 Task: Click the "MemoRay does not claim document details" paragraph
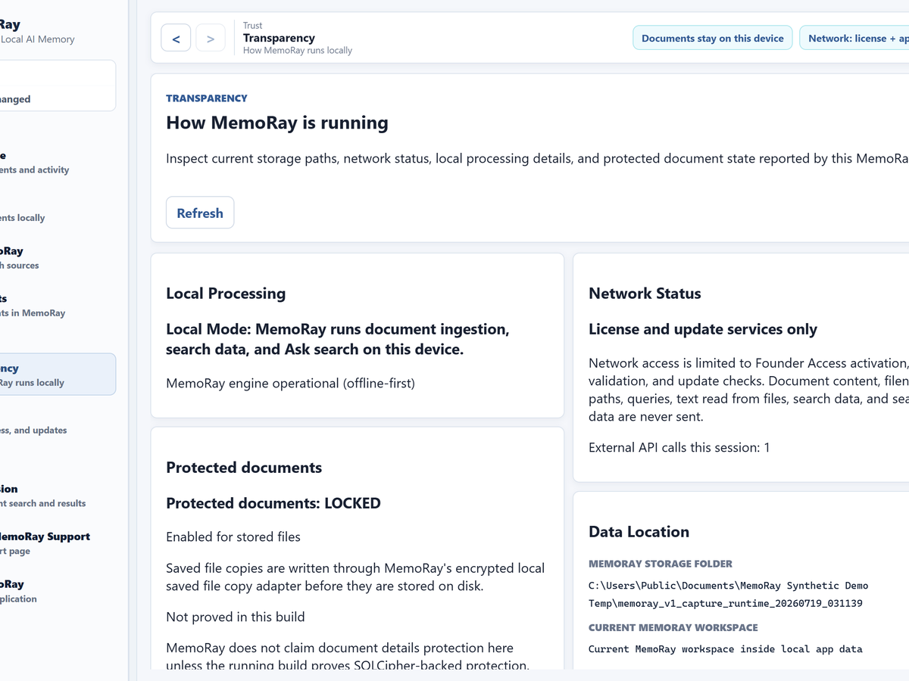348,657
